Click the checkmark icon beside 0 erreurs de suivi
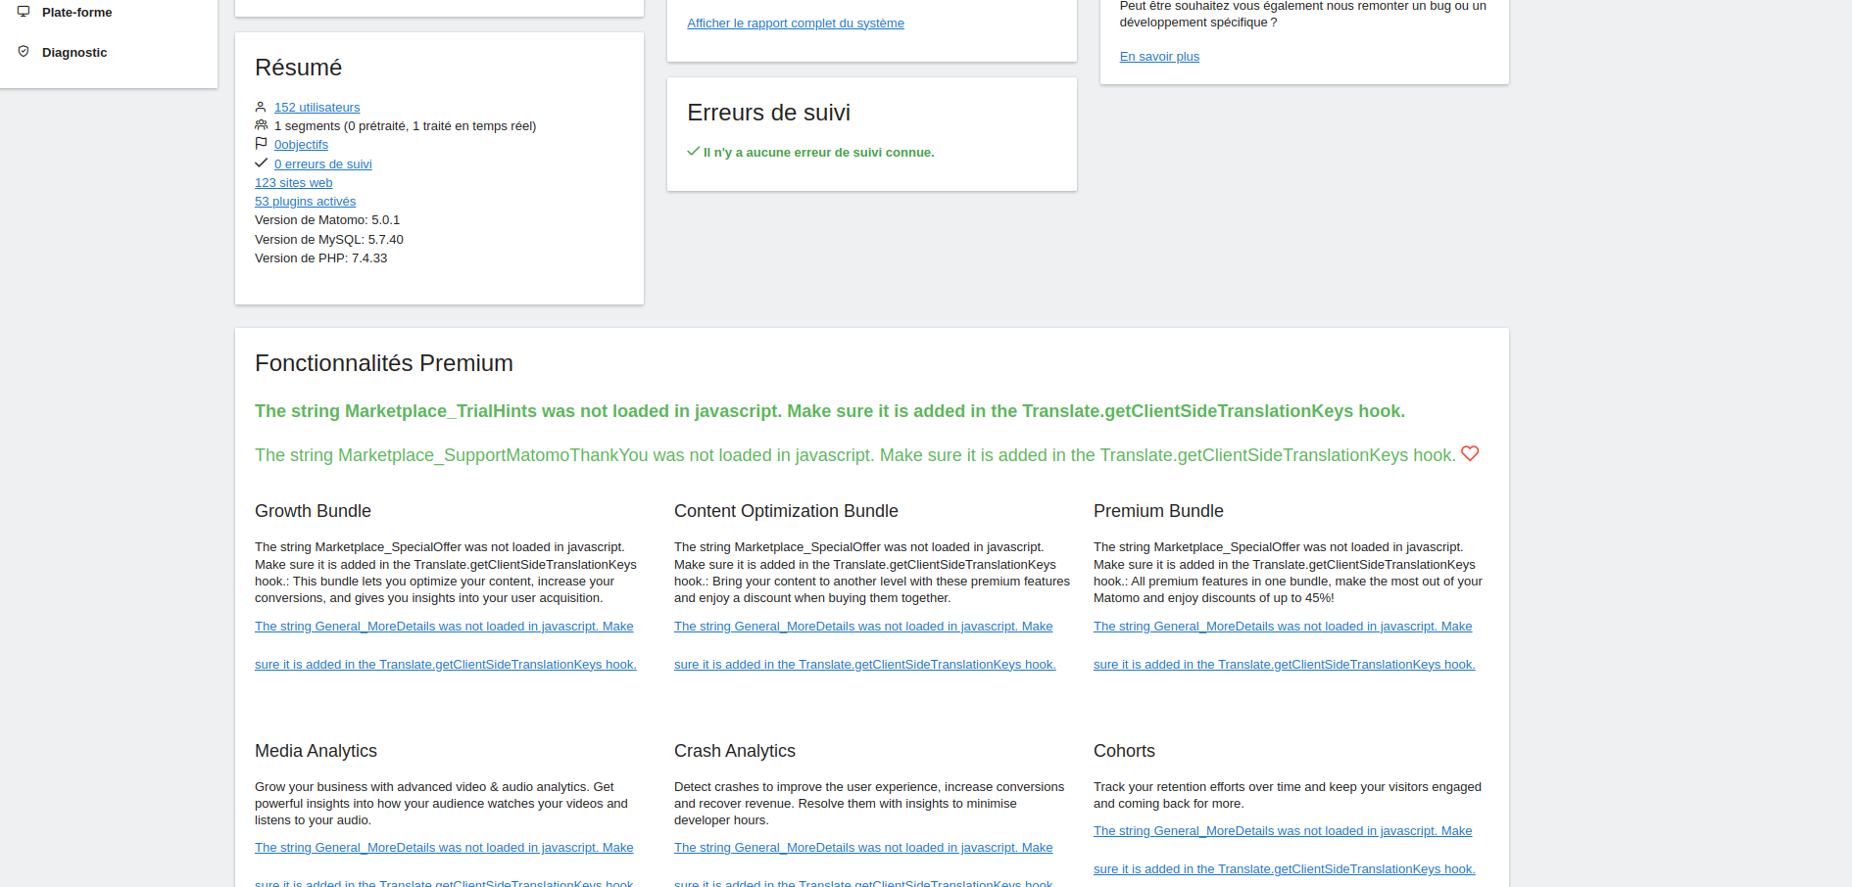Image resolution: width=1852 pixels, height=887 pixels. click(x=261, y=163)
